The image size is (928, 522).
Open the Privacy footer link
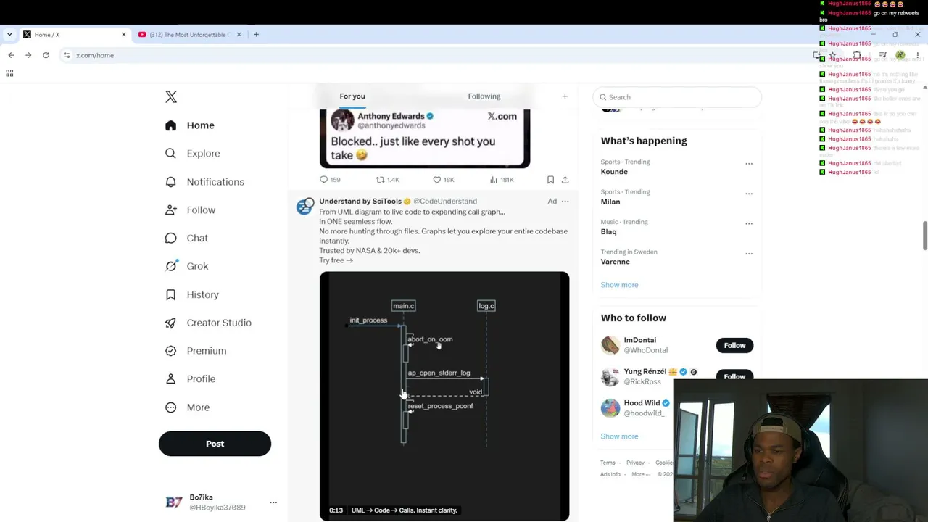(635, 463)
